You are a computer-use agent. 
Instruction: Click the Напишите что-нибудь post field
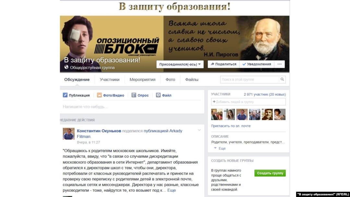[132, 107]
